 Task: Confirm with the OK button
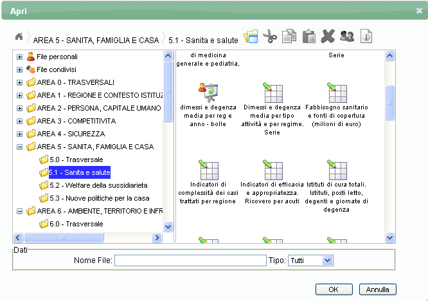(x=334, y=289)
